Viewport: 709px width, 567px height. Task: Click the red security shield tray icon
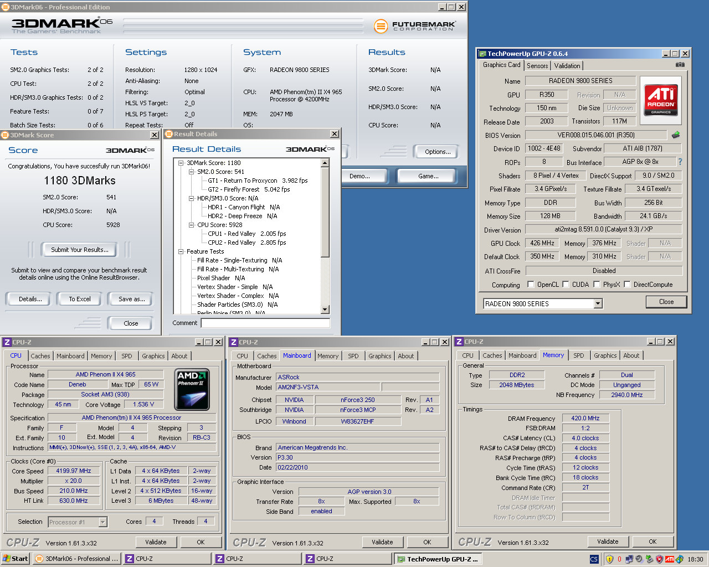pyautogui.click(x=659, y=559)
